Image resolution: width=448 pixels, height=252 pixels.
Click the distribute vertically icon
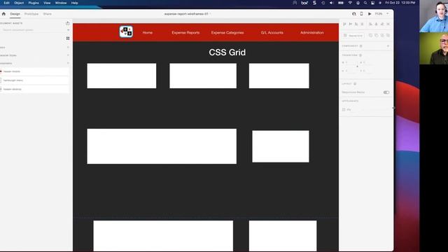(x=363, y=24)
